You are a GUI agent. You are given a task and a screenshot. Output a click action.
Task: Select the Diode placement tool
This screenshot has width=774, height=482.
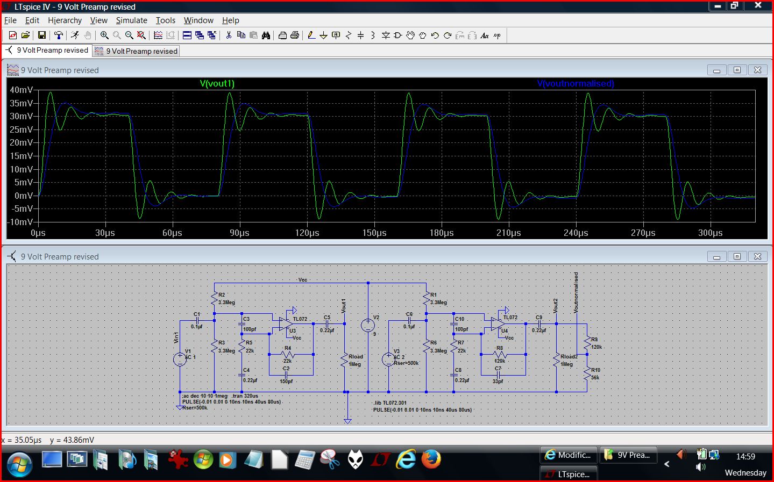(386, 35)
